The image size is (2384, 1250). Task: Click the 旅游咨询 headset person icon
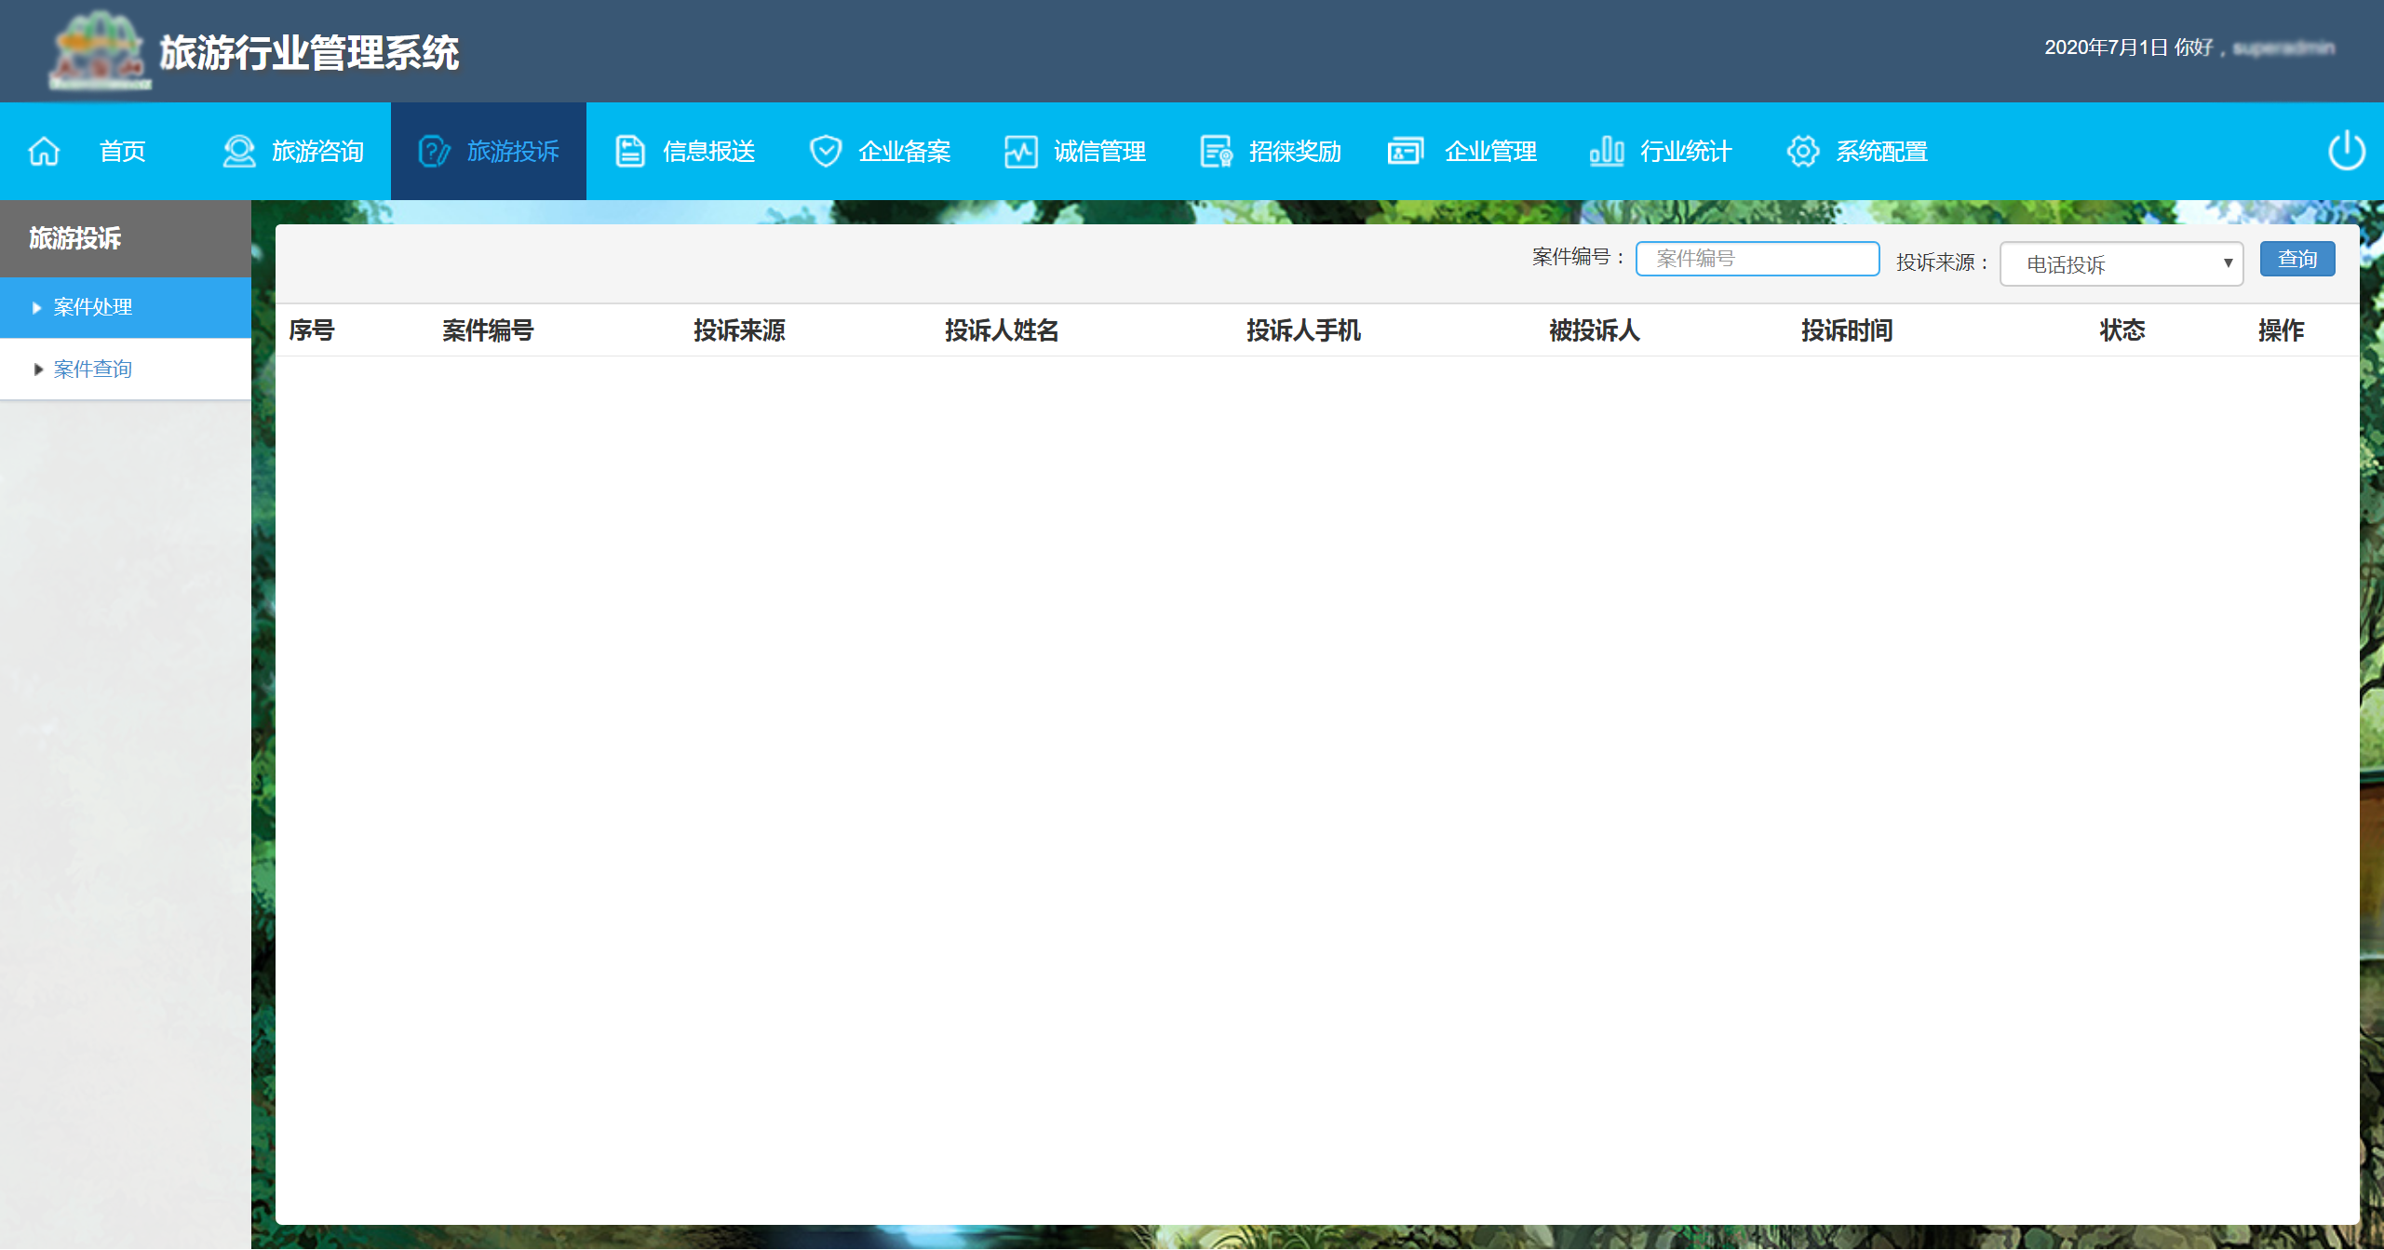click(238, 151)
